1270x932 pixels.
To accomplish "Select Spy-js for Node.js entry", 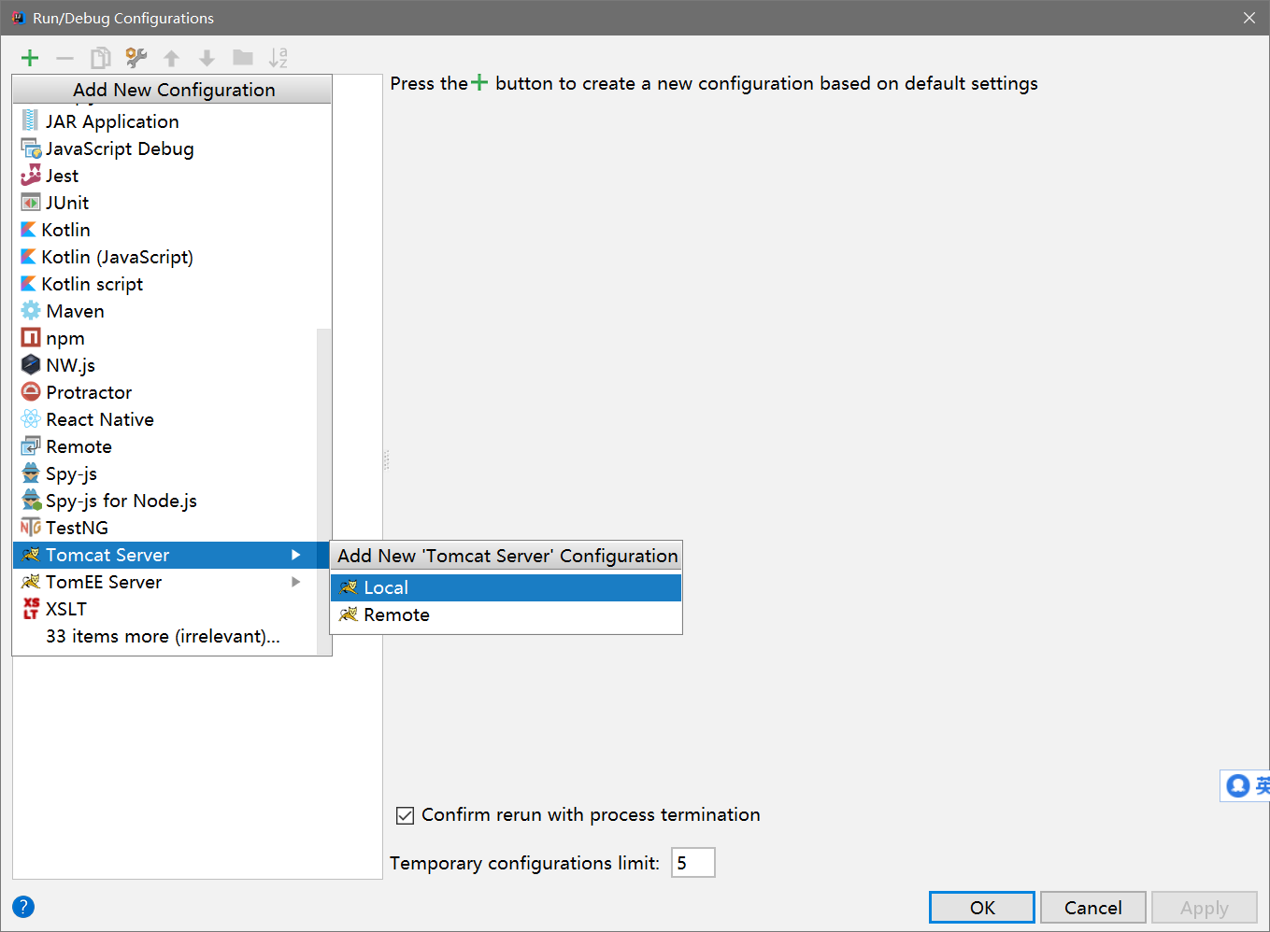I will [x=165, y=501].
